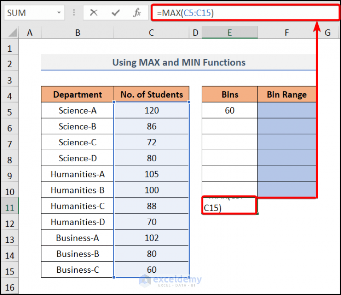The height and width of the screenshot is (295, 341).
Task: Select blue Bin Range cell in row 5
Action: pyautogui.click(x=287, y=111)
